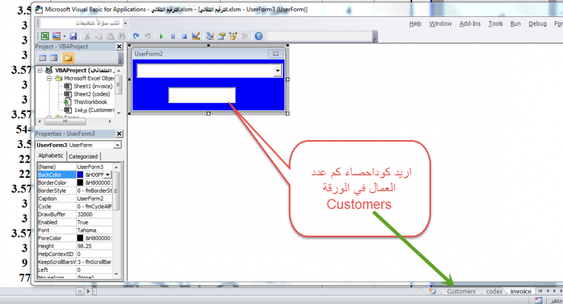Click the blue Help question mark icon
This screenshot has height=304, width=563.
pyautogui.click(x=258, y=36)
